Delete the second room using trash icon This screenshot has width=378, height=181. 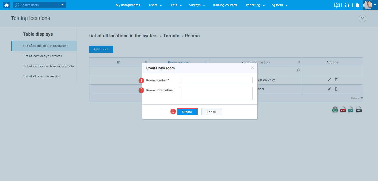pos(336,89)
